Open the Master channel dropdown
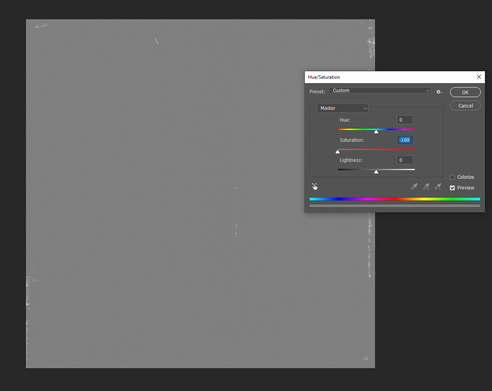 tap(342, 108)
